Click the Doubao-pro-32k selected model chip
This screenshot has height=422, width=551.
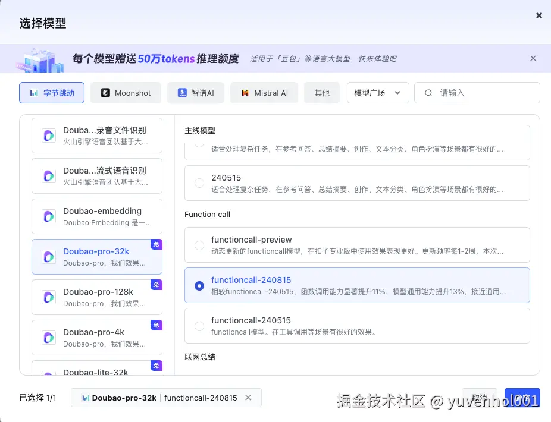coord(166,398)
